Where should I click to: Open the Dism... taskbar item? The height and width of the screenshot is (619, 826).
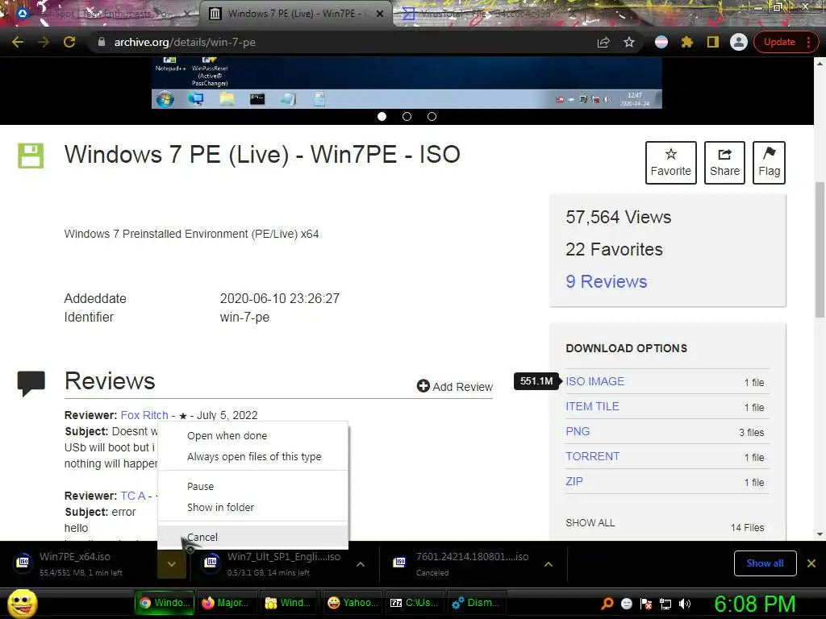click(478, 603)
